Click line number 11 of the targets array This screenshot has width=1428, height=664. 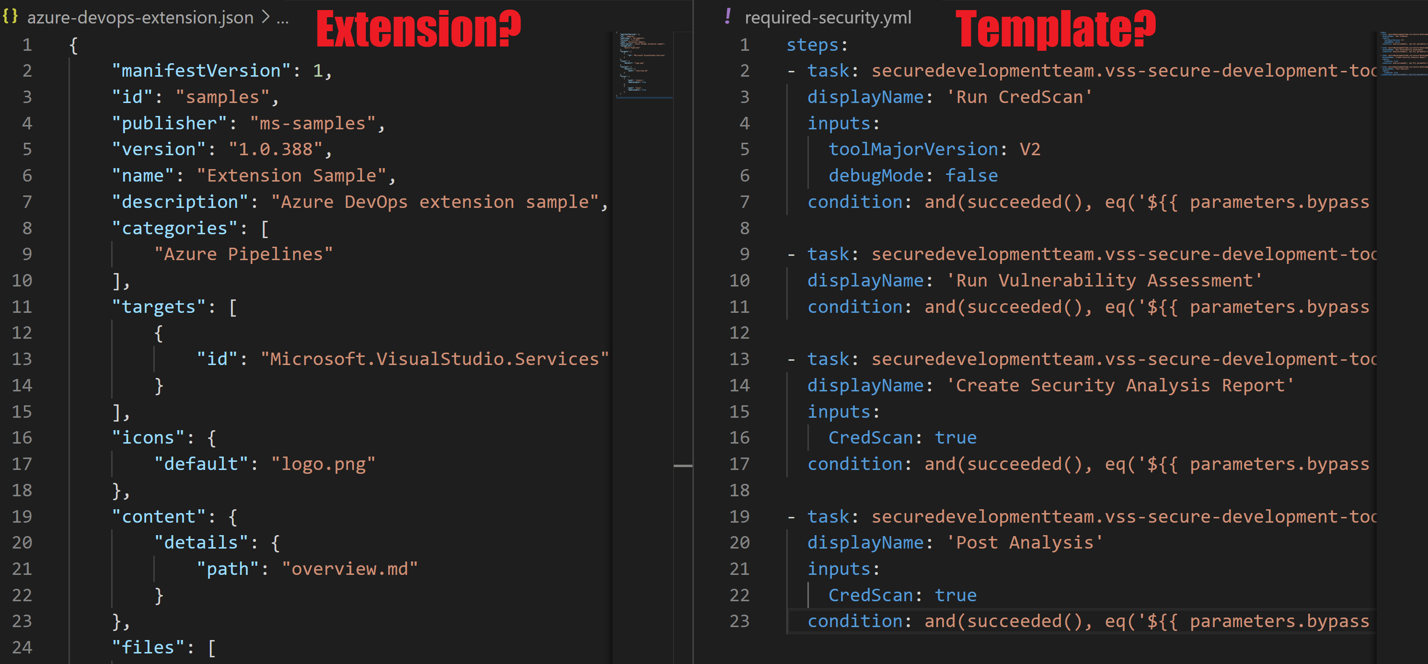pyautogui.click(x=22, y=307)
